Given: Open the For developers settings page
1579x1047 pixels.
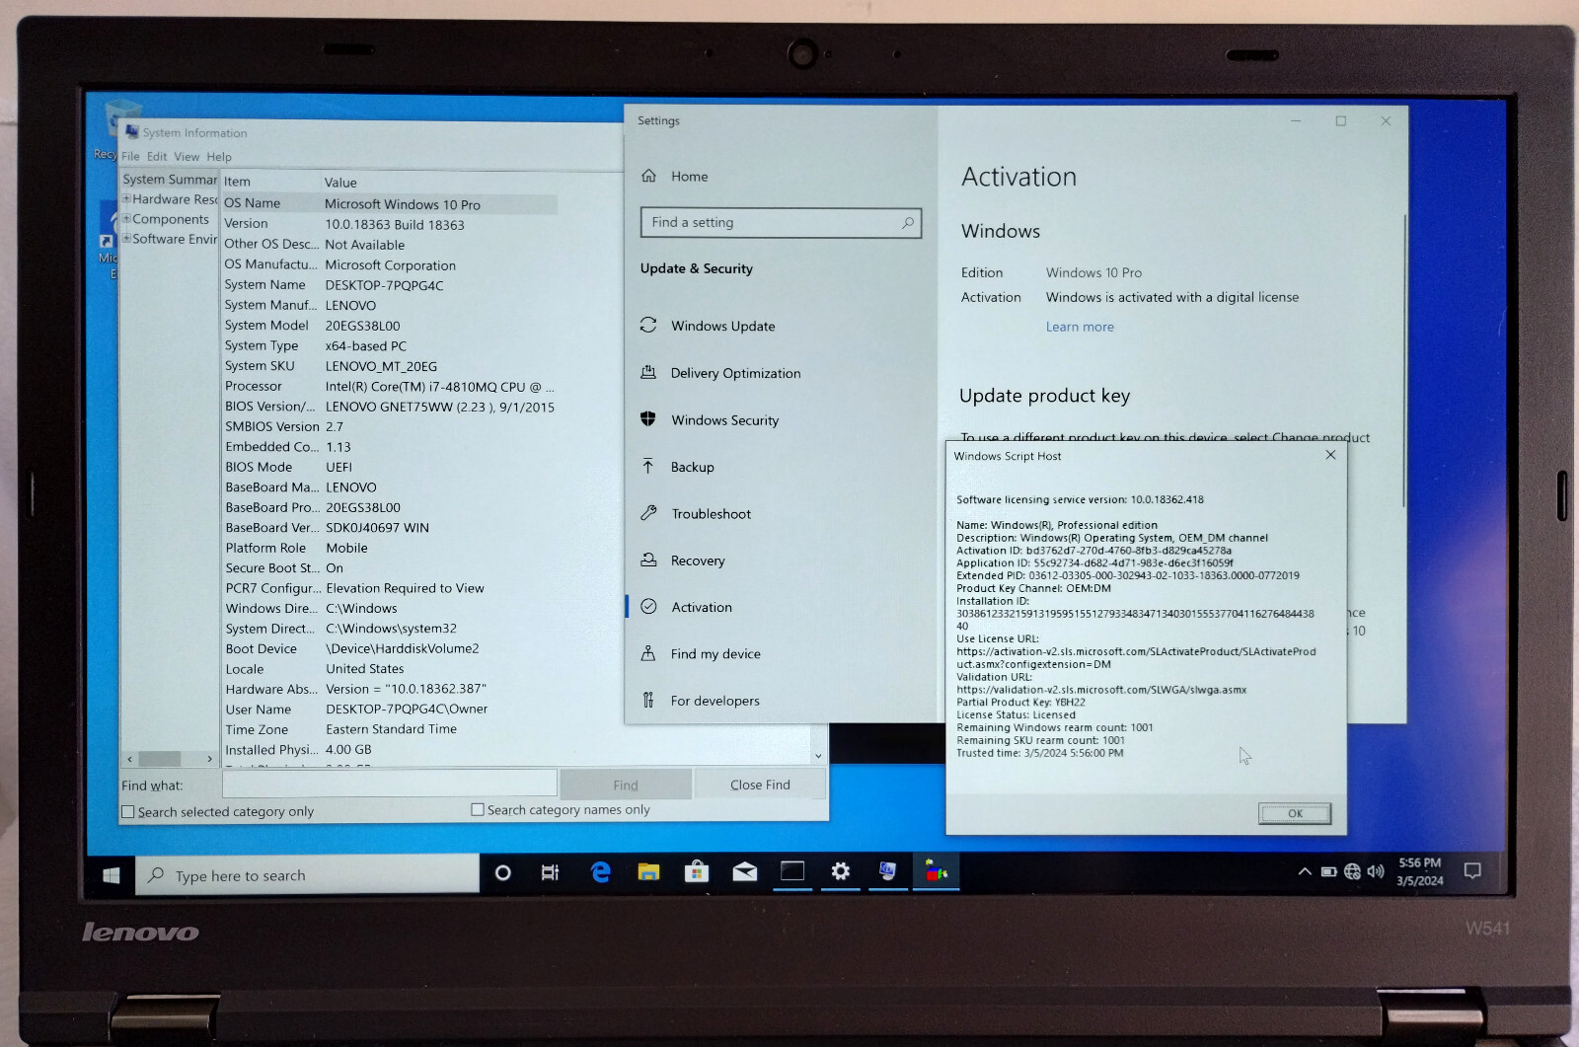Looking at the screenshot, I should (x=714, y=701).
